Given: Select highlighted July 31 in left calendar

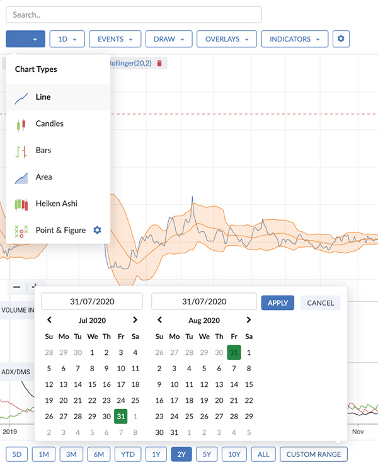Looking at the screenshot, I should tap(121, 417).
